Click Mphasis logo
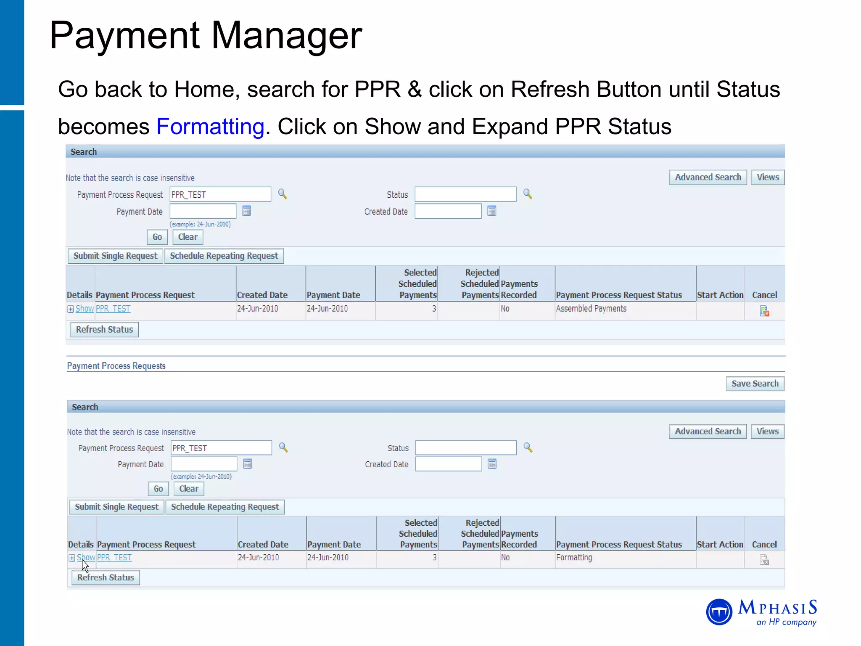This screenshot has width=861, height=646. 762,612
